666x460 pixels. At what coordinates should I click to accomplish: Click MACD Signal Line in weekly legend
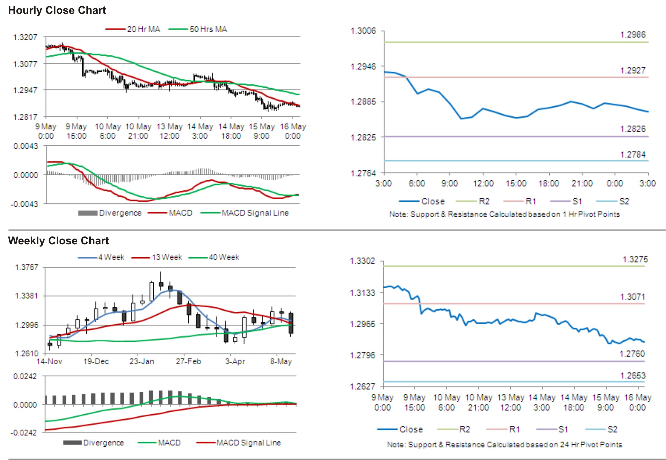[249, 443]
